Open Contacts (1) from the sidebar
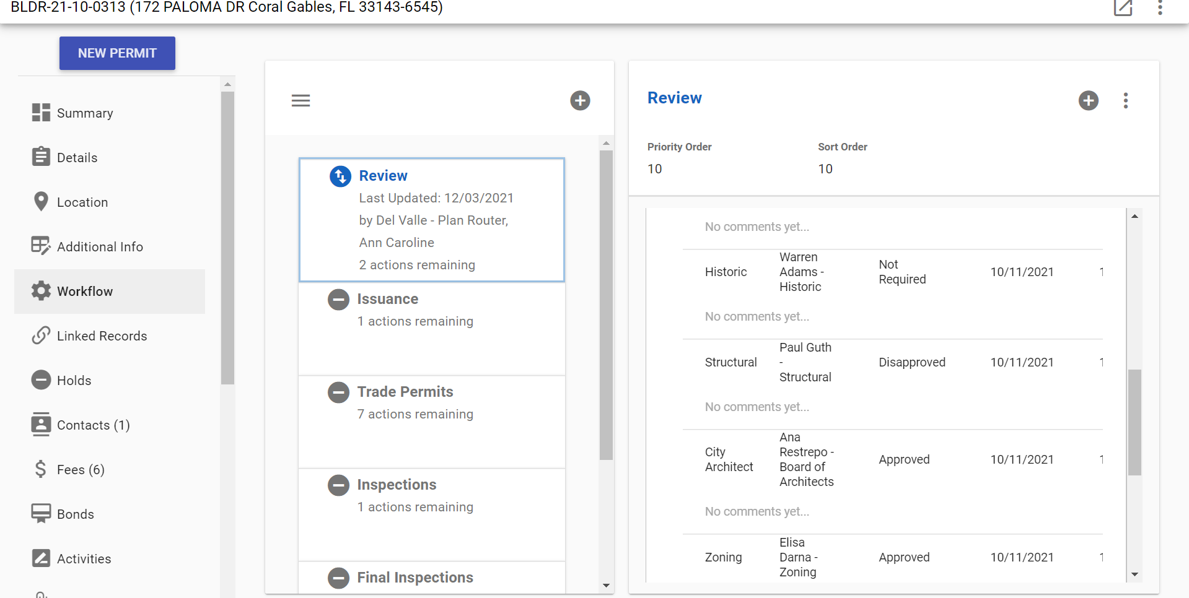Image resolution: width=1189 pixels, height=598 pixels. (93, 425)
